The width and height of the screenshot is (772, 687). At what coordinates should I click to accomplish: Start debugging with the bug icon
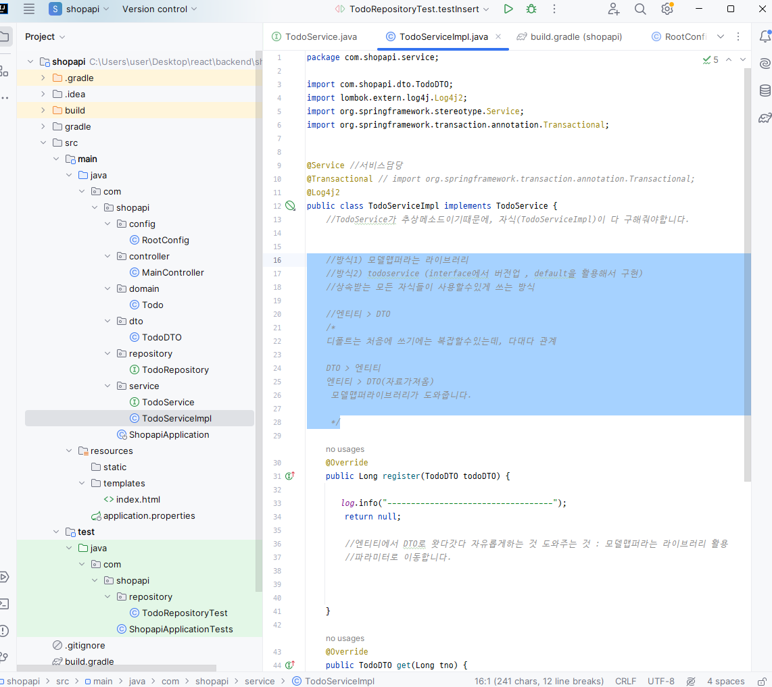(531, 9)
